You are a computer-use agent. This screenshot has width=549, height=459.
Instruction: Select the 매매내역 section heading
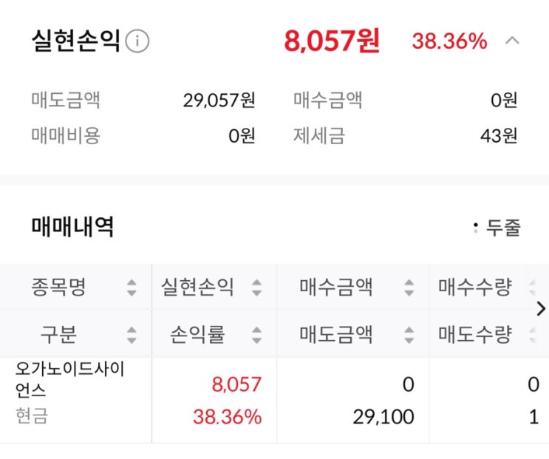coord(72,226)
